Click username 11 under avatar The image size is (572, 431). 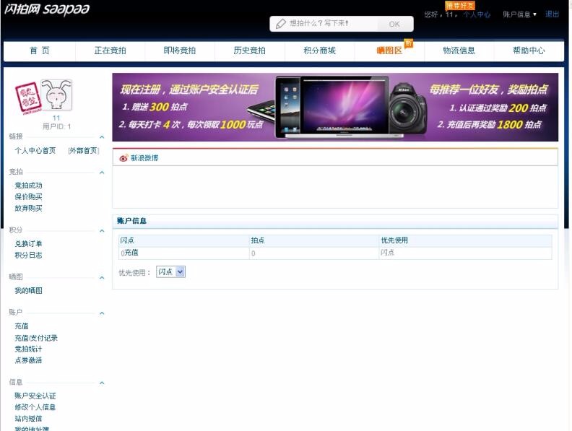(x=56, y=118)
